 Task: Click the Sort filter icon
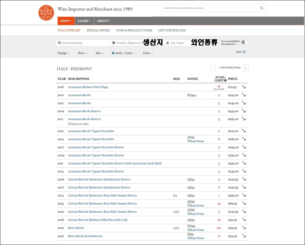click(244, 52)
